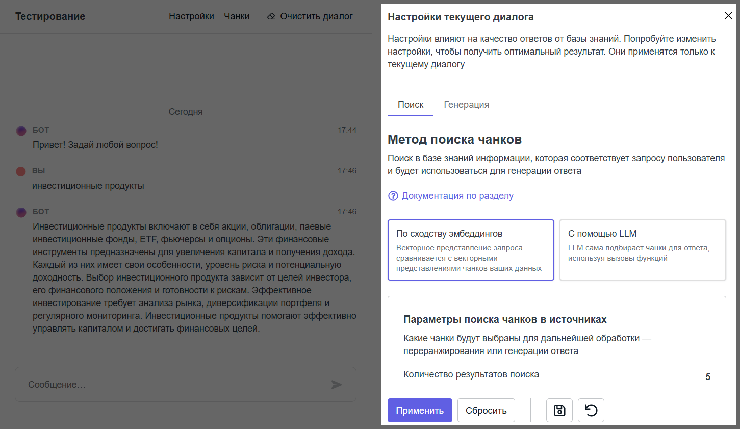Click the Количество результатов поиска label
This screenshot has width=740, height=429.
coord(471,374)
